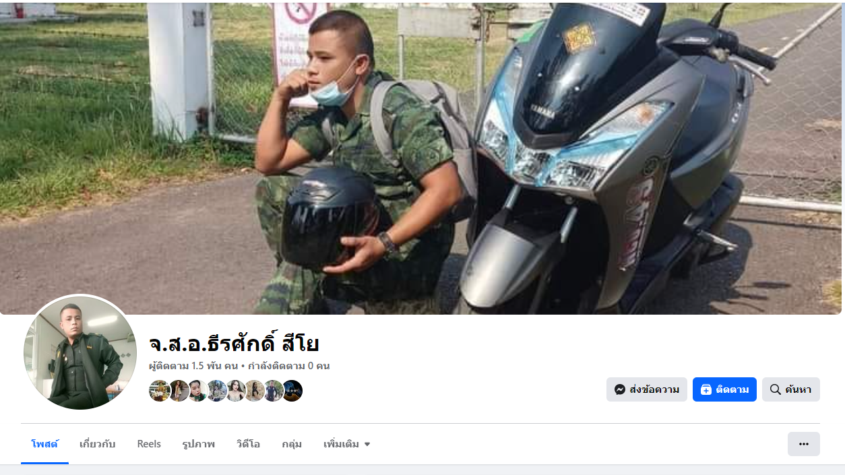
Task: Open the ผู้ติดตาม 1.5 พัน คน followers link
Action: point(193,366)
